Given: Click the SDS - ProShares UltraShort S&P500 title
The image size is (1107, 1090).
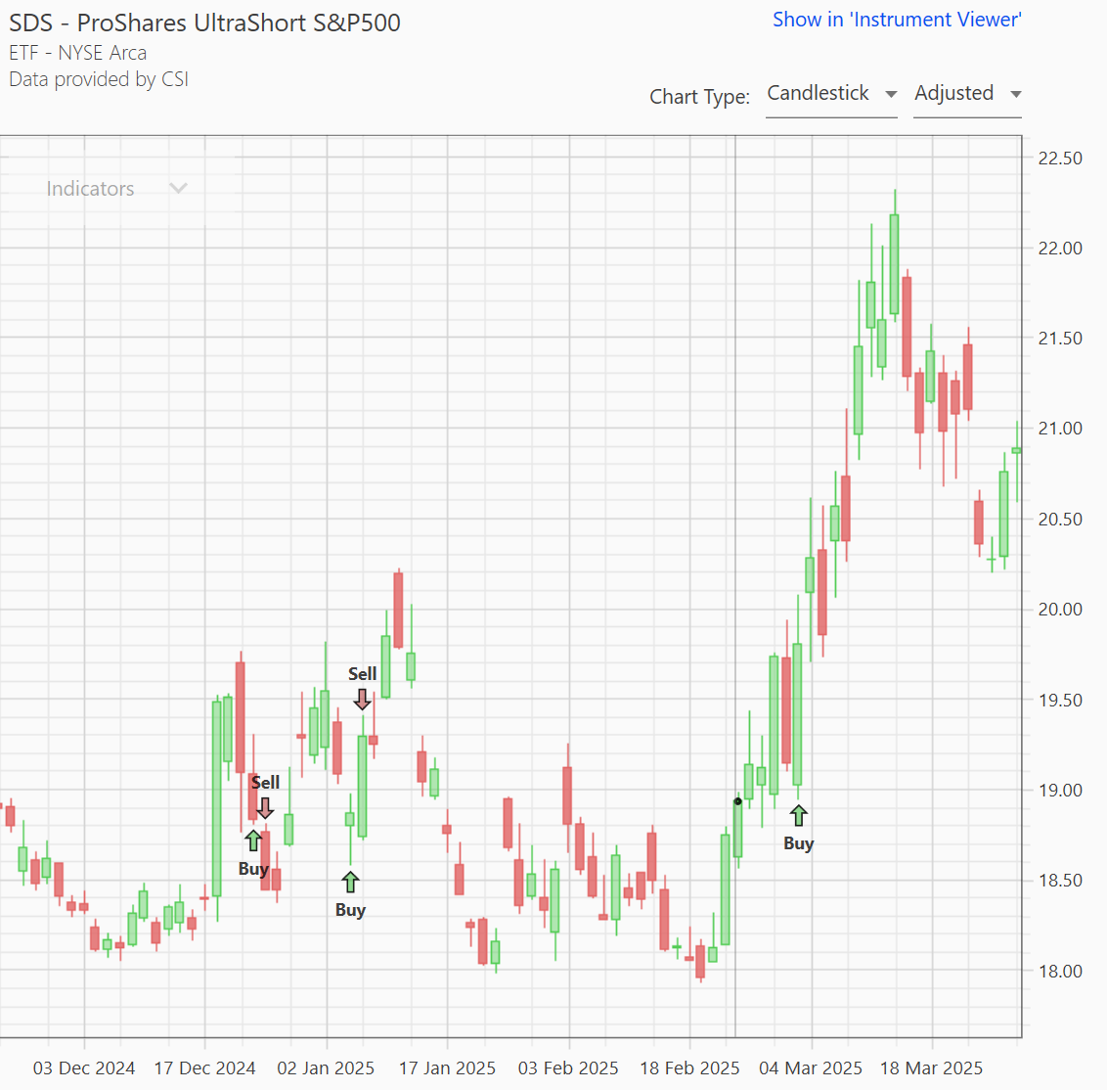Looking at the screenshot, I should (204, 23).
